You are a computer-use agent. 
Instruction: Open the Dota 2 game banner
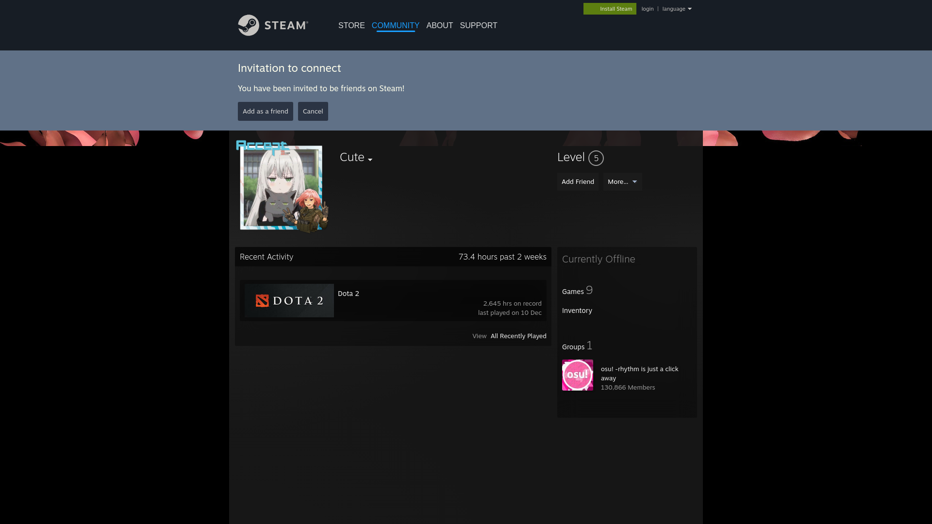(289, 301)
